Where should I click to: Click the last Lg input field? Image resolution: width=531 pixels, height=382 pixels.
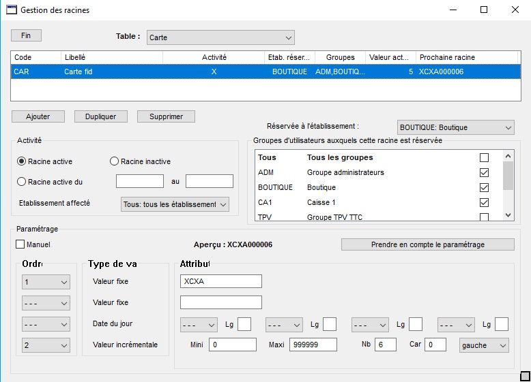pos(502,324)
